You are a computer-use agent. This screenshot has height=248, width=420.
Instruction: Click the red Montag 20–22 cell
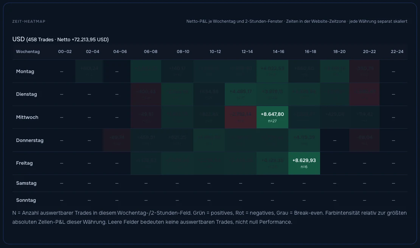click(364, 71)
